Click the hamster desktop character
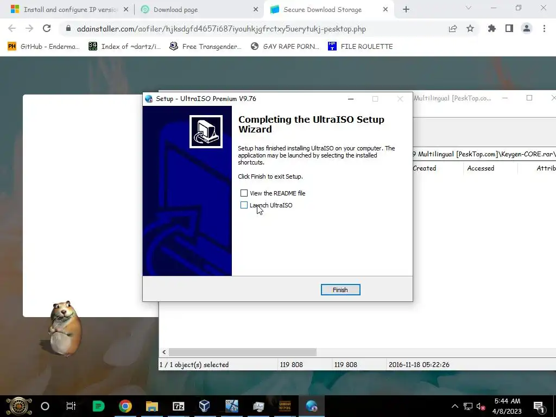The image size is (556, 417). pos(65,328)
